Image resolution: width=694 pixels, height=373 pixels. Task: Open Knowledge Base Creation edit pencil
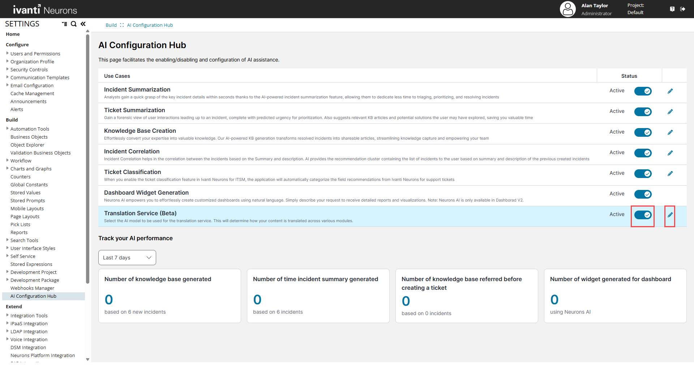pos(670,132)
